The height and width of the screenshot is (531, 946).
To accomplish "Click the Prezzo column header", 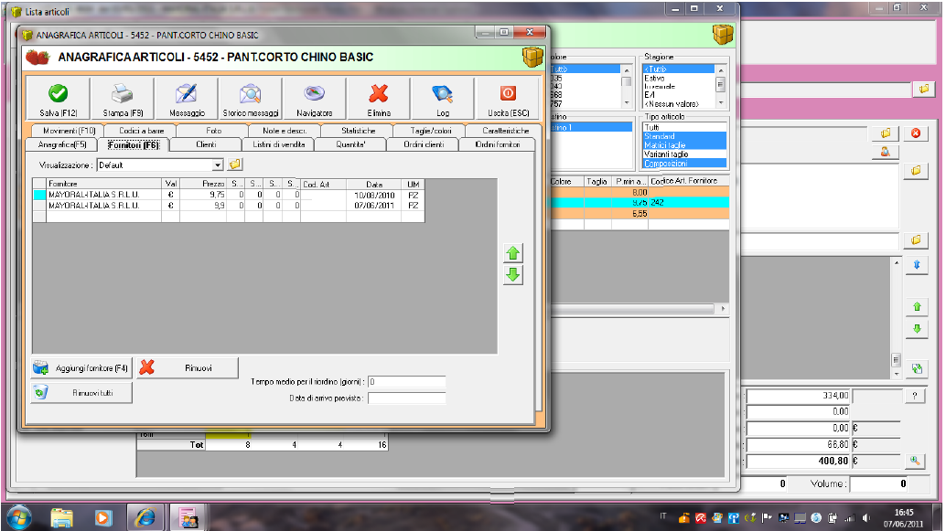I will pos(203,184).
